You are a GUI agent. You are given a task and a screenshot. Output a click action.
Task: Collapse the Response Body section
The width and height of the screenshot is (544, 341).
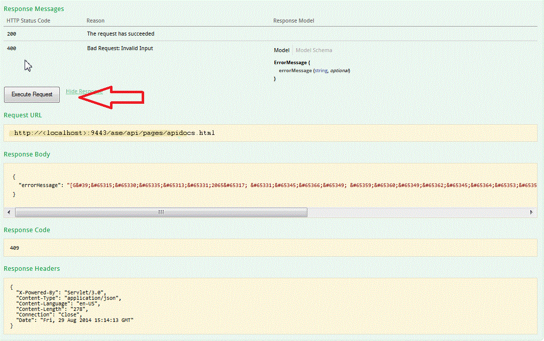[27, 154]
